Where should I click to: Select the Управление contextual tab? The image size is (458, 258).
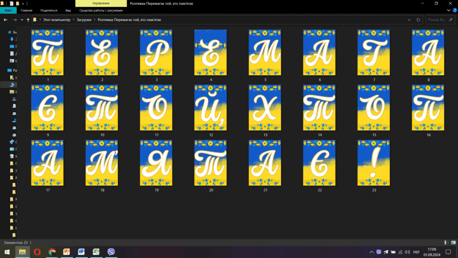[x=101, y=3]
